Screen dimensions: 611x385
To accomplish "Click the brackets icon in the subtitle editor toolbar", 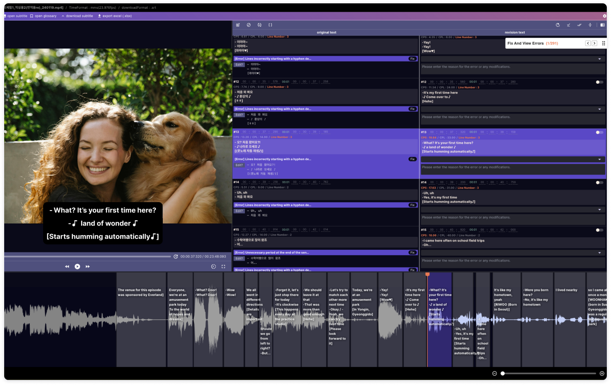I will coord(270,25).
